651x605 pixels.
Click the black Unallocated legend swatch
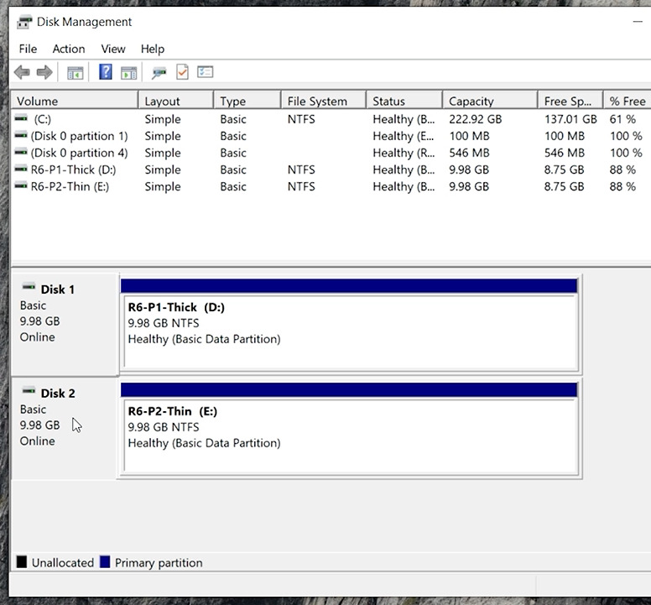click(x=22, y=562)
